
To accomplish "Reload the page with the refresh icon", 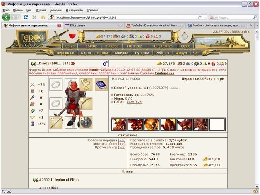I will [26, 17].
